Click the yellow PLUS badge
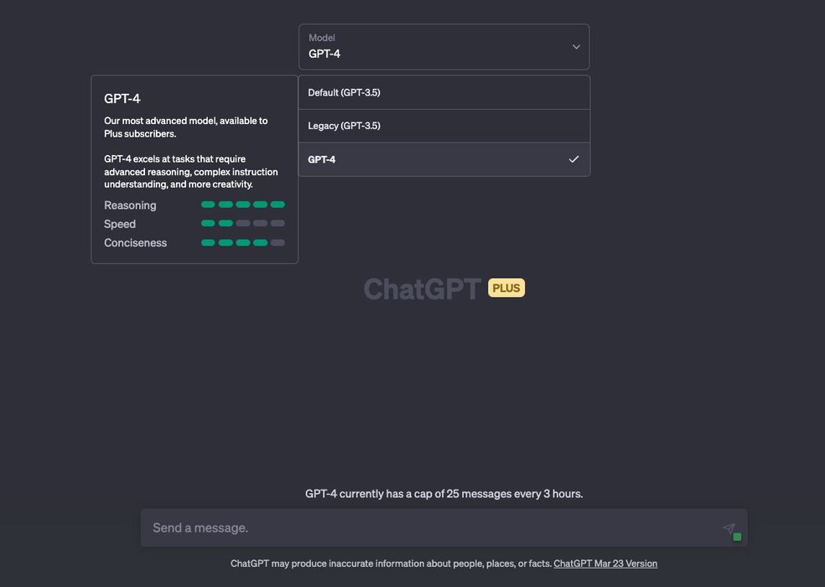This screenshot has height=587, width=825. pyautogui.click(x=506, y=288)
